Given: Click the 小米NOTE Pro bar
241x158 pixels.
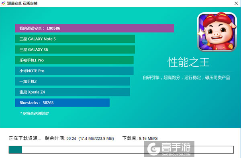Looking at the screenshot, I should click(x=74, y=71).
